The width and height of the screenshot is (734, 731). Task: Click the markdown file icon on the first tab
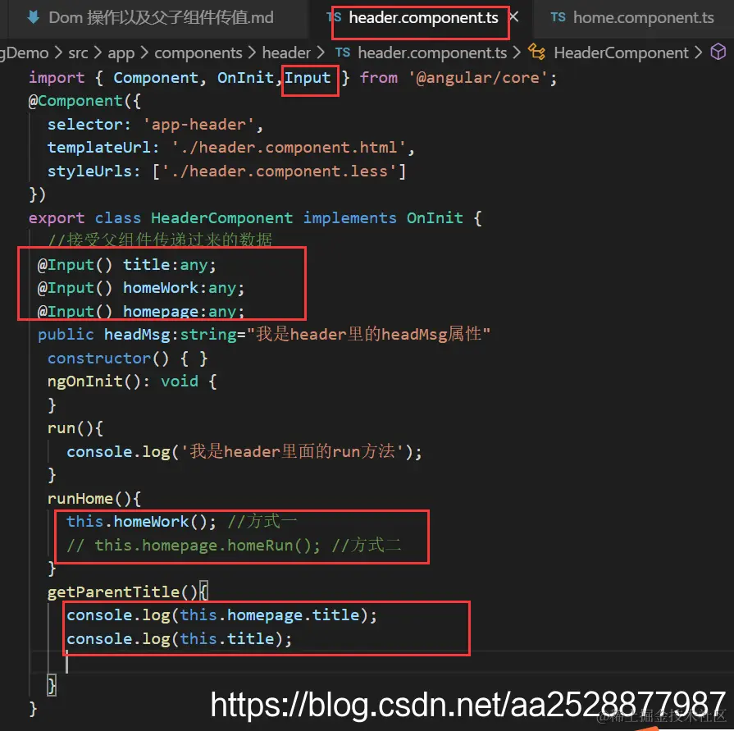click(34, 18)
